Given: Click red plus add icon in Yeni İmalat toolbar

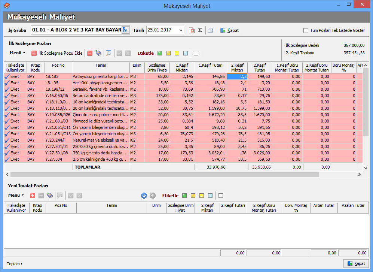Looking at the screenshot, I should [33, 196].
